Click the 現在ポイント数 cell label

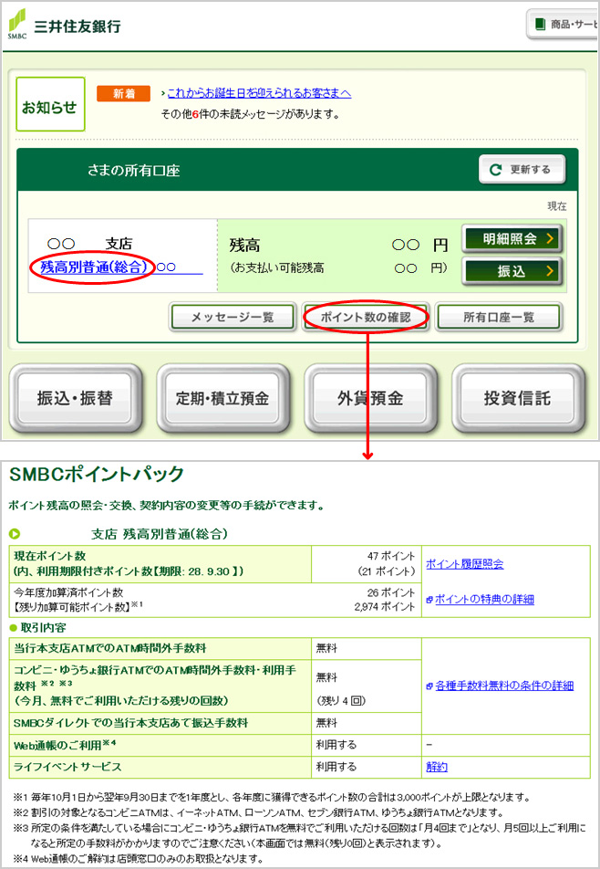(50, 556)
